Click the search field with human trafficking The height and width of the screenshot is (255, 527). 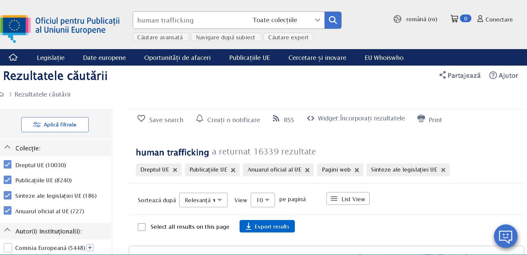pyautogui.click(x=191, y=20)
